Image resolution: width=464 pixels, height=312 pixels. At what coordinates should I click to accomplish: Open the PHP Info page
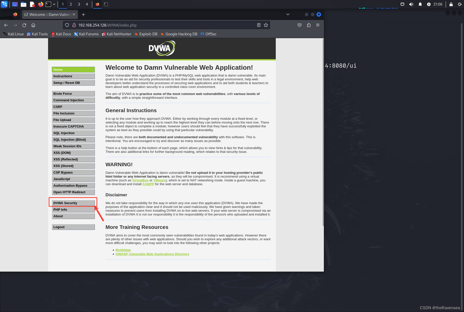tap(73, 210)
